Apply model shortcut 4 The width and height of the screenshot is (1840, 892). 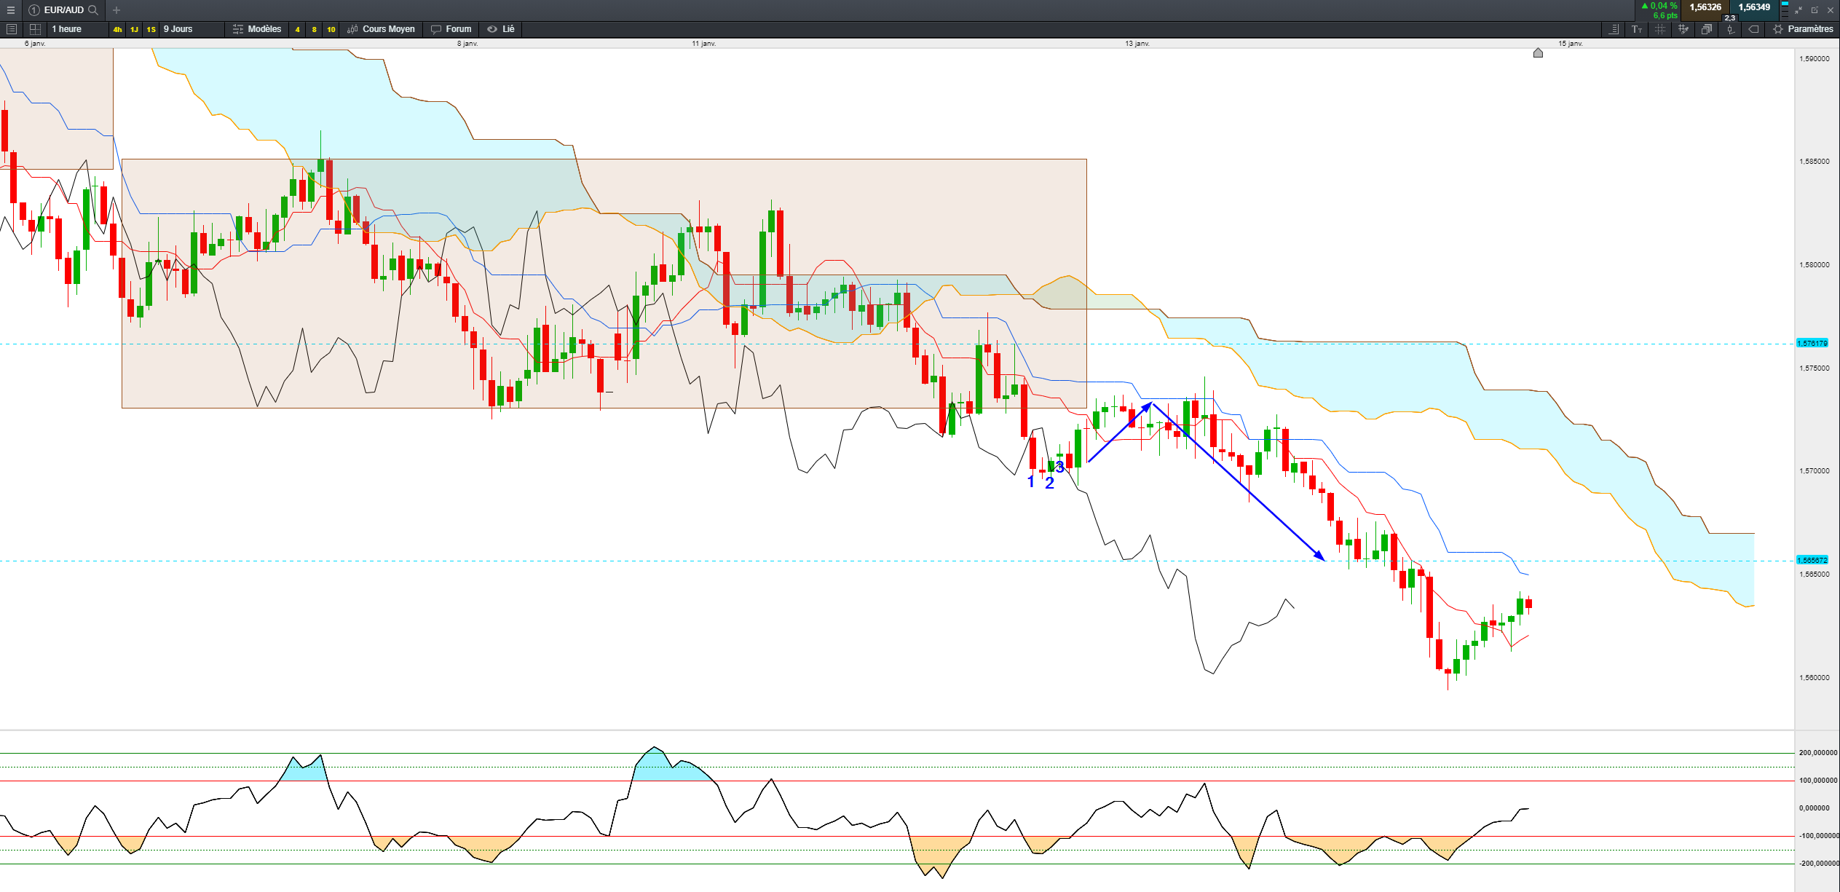[297, 30]
